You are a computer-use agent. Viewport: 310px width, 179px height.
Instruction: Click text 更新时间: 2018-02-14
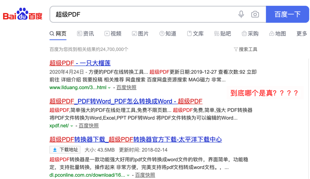point(143,150)
